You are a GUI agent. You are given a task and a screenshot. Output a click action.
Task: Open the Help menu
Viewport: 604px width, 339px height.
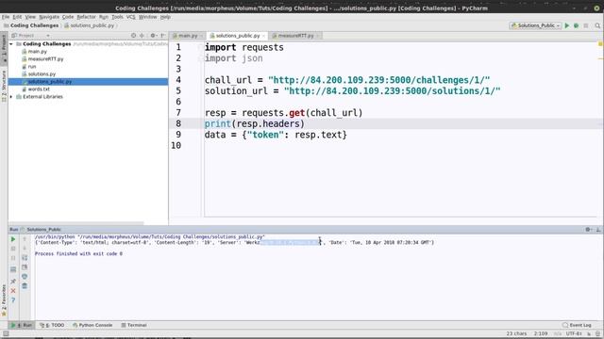tap(165, 17)
